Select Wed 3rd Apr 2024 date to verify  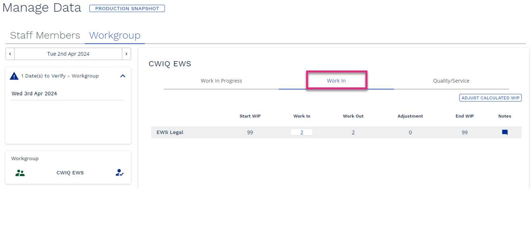pos(34,93)
